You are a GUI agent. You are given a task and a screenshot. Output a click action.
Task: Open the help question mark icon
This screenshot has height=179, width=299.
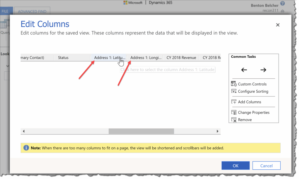(282, 4)
